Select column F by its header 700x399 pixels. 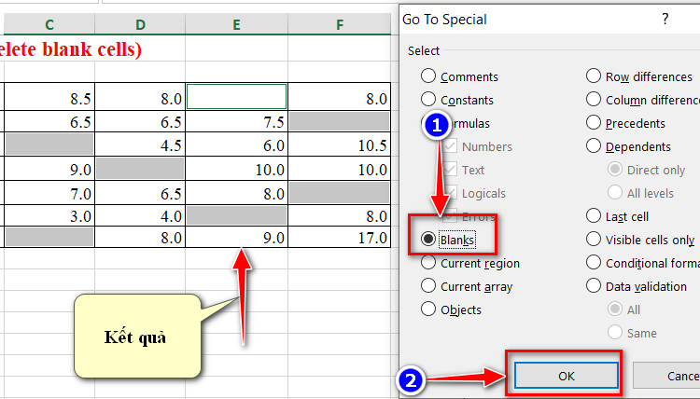[340, 24]
